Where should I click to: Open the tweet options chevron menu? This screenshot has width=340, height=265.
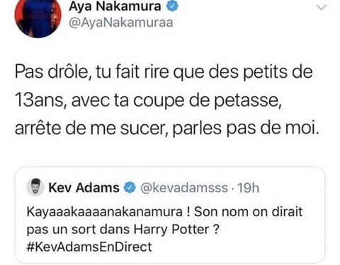click(x=322, y=8)
